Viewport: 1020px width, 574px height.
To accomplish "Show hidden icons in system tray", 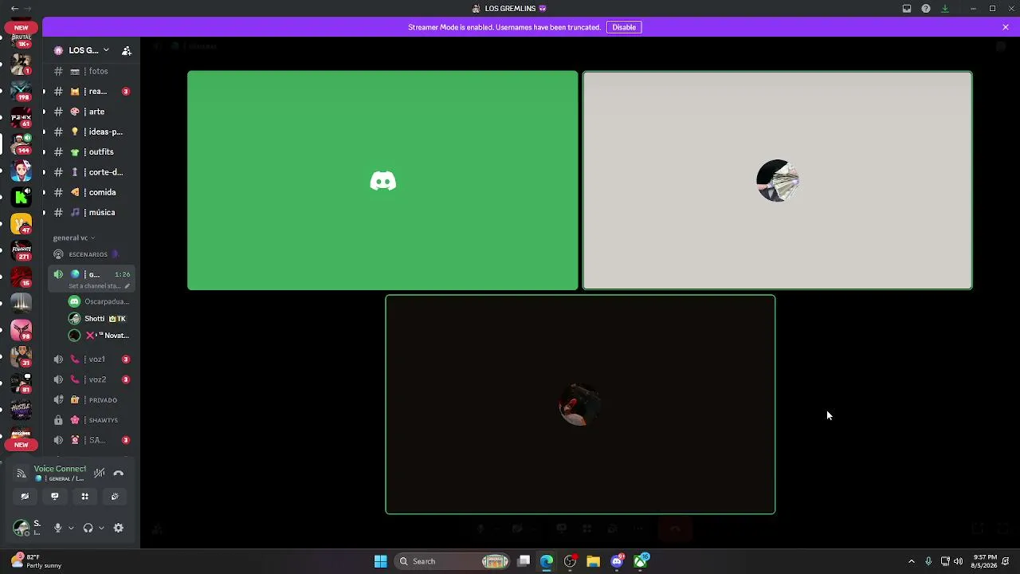I will coord(912,561).
